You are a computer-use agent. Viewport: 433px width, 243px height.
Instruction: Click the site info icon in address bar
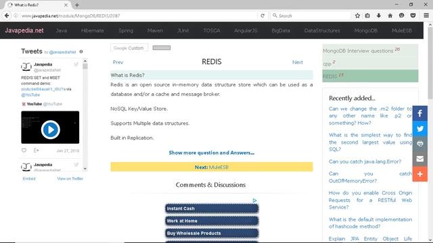point(16,16)
